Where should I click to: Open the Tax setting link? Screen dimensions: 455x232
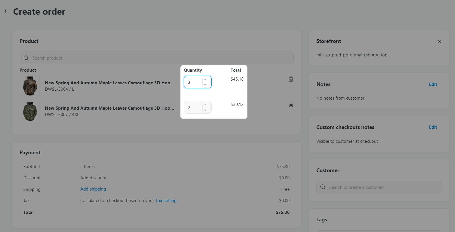(x=166, y=201)
